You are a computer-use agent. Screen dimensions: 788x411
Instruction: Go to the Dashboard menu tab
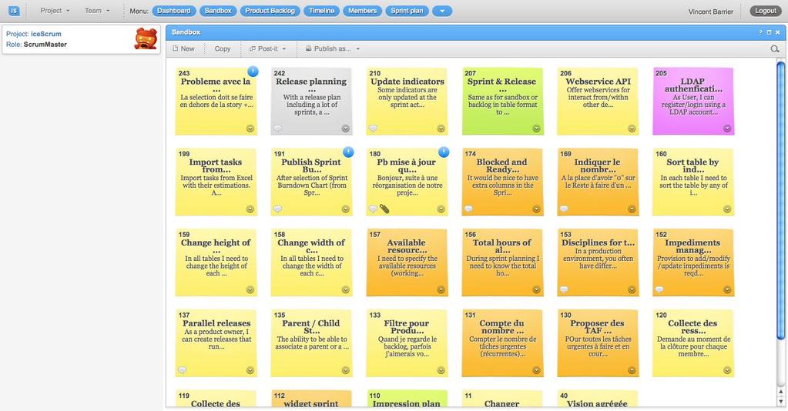tap(174, 11)
